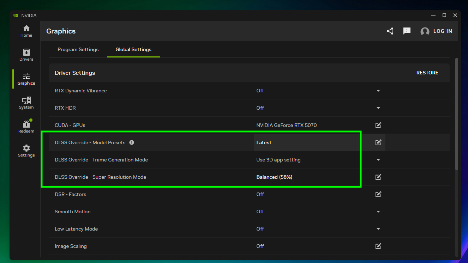Edit the Super Resolution Mode value
This screenshot has height=263, width=468.
point(378,177)
